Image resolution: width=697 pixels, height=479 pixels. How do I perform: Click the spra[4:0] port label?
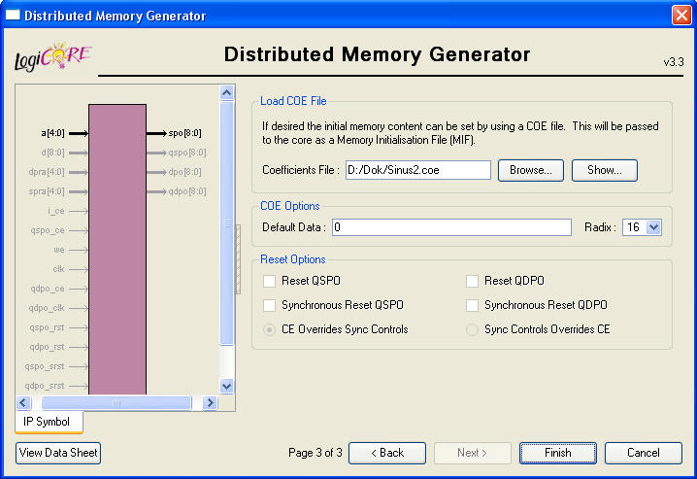tap(47, 191)
